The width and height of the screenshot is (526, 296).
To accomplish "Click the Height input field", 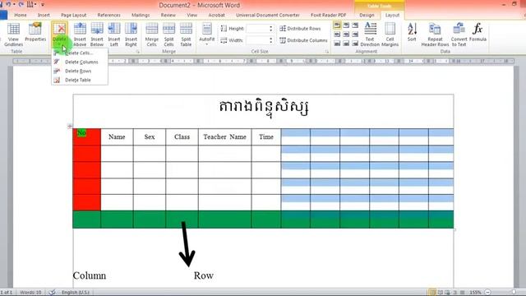I will [x=257, y=29].
